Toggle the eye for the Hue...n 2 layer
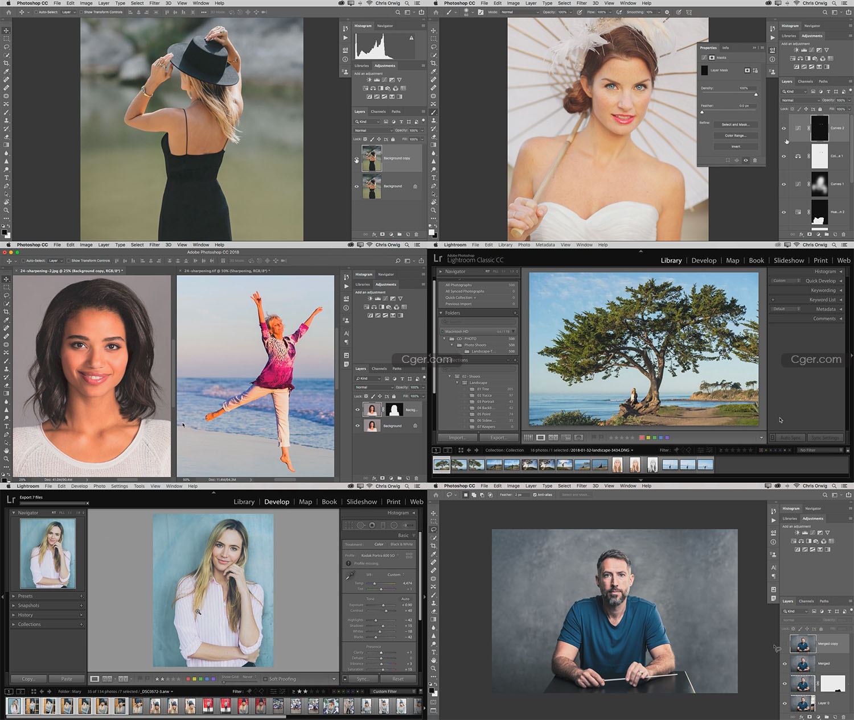This screenshot has width=854, height=720. [x=784, y=212]
